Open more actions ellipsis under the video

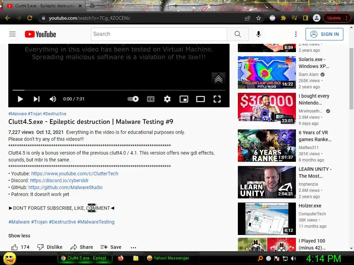pyautogui.click(x=133, y=247)
